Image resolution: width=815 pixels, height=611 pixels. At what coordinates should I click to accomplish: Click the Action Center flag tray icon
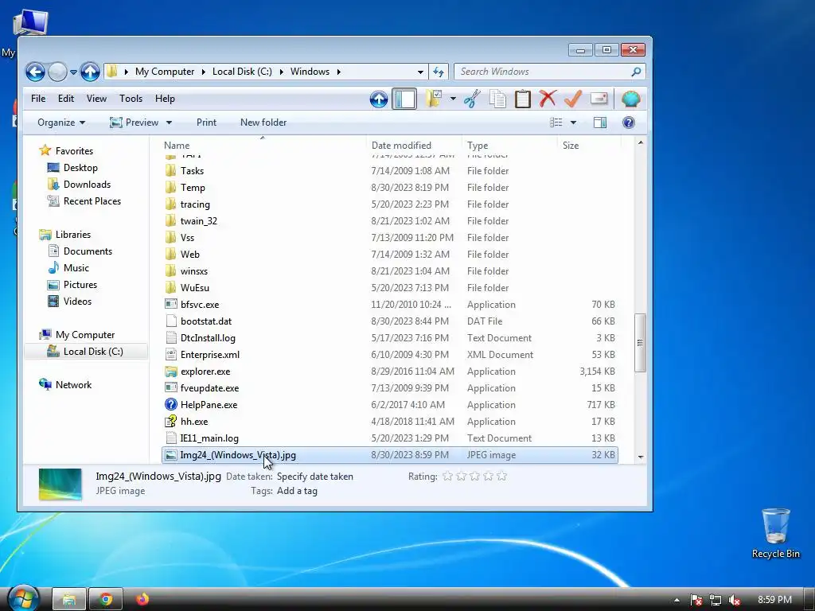click(x=696, y=600)
